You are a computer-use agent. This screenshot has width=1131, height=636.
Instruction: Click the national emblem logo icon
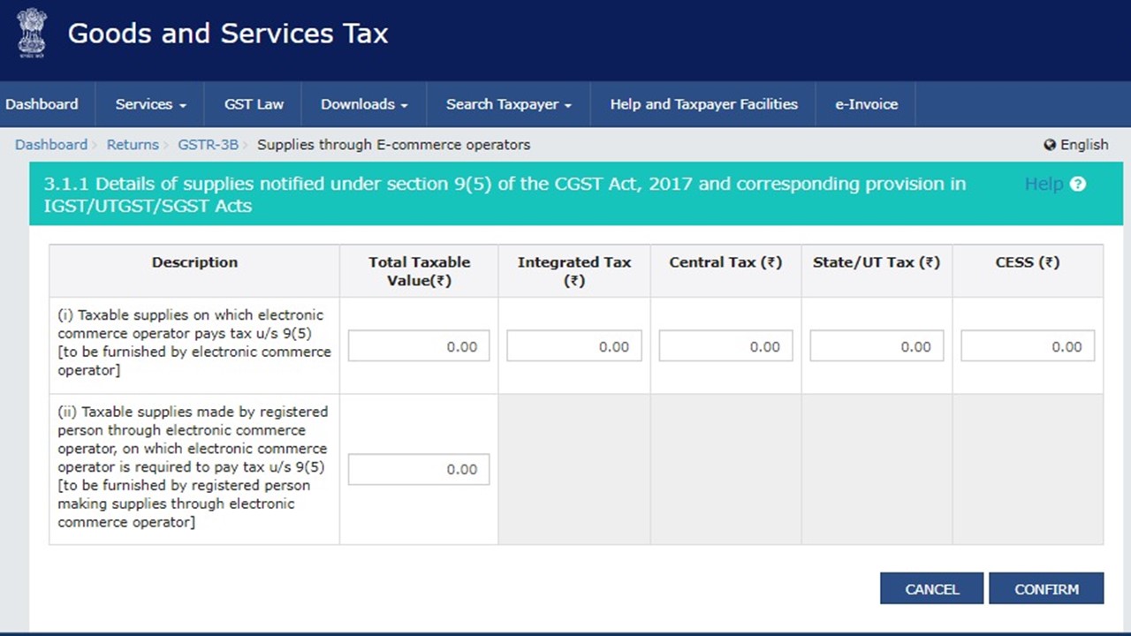click(32, 34)
